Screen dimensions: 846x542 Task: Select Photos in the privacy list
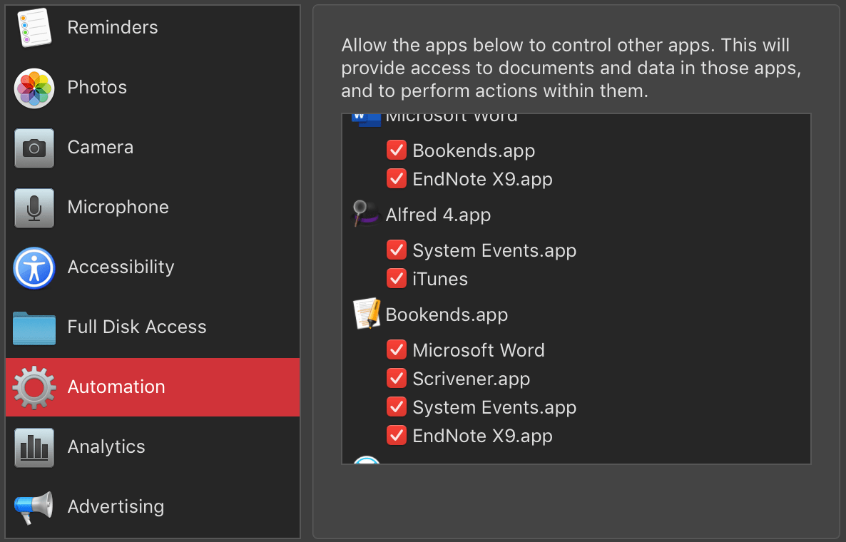(x=153, y=88)
